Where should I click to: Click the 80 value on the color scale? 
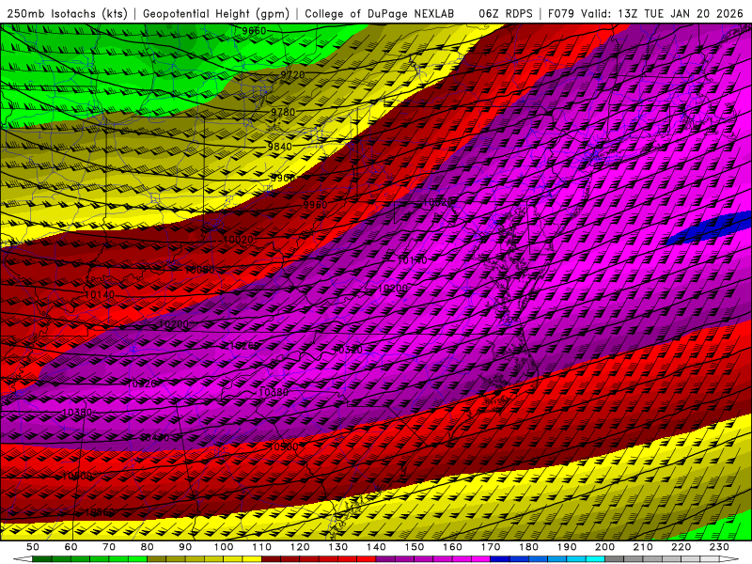[x=148, y=547]
